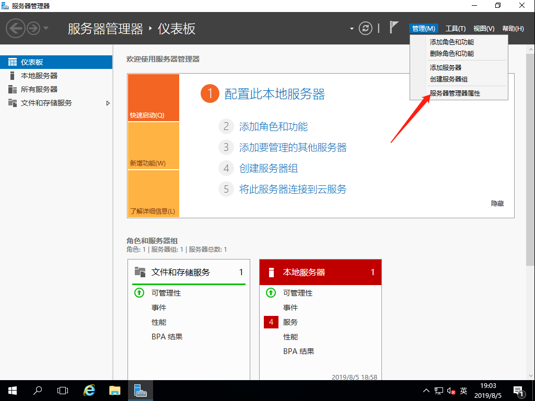Click 隐藏 to hide welcome tile
Image resolution: width=535 pixels, height=401 pixels.
coord(497,204)
